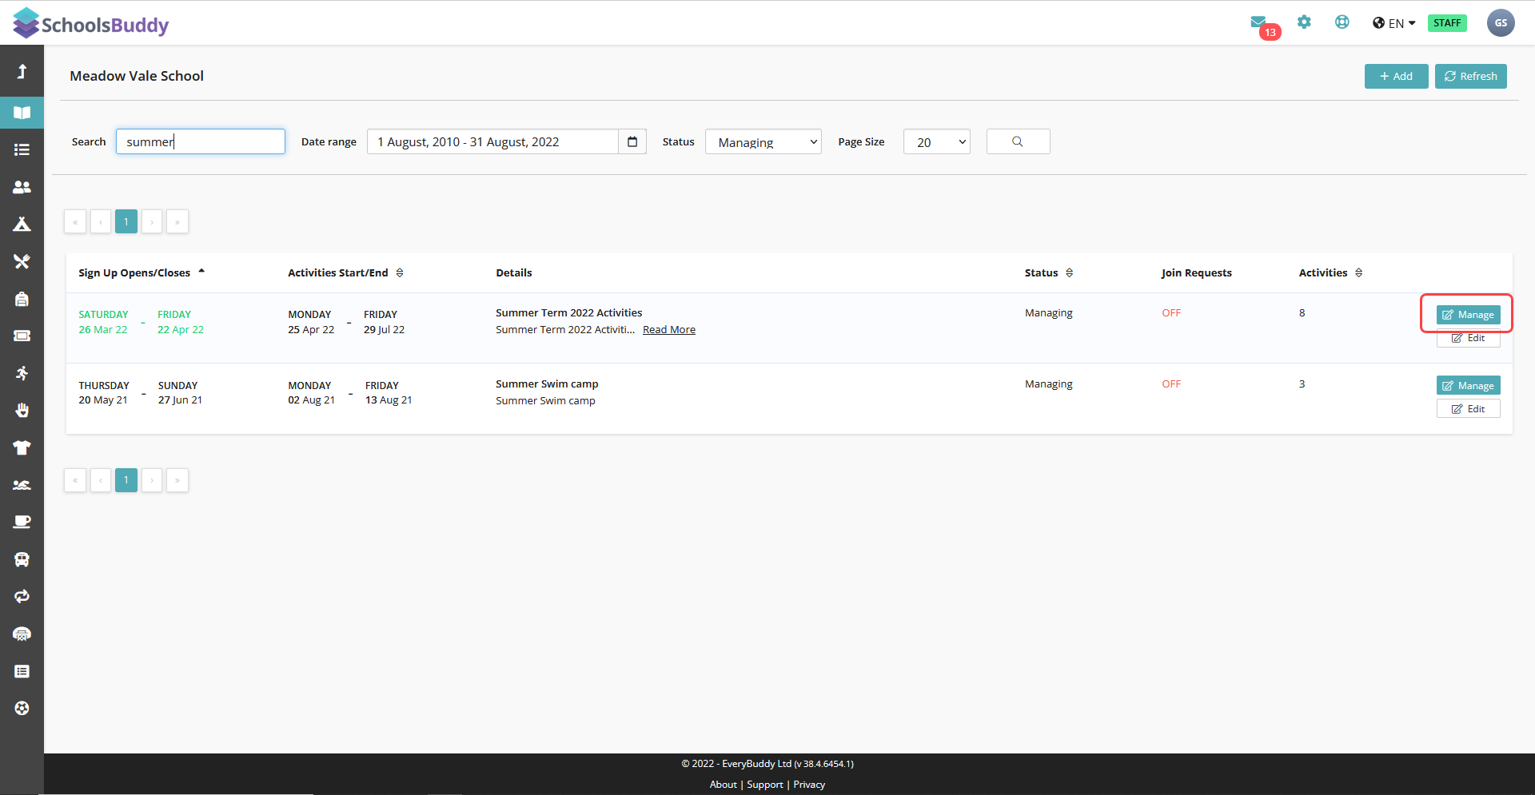This screenshot has height=795, width=1535.
Task: Open the bulleted list sidebar icon
Action: [22, 149]
